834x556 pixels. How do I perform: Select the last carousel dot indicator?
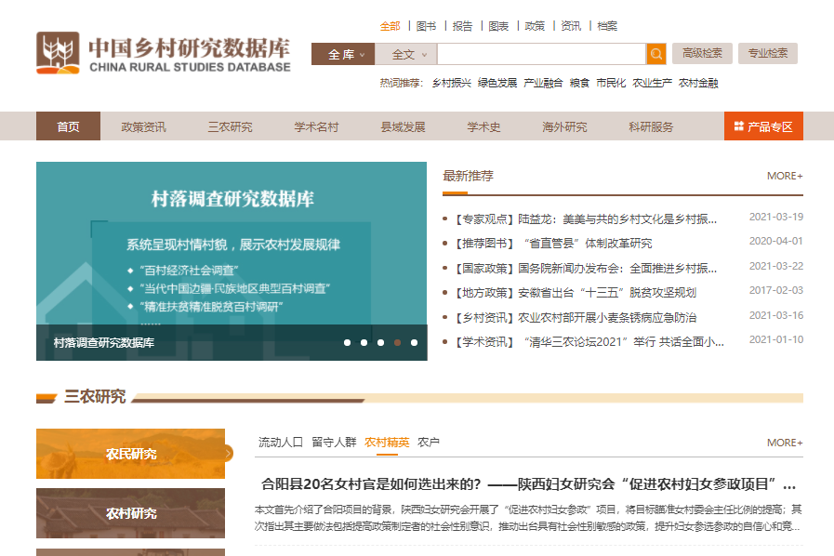[x=414, y=342]
